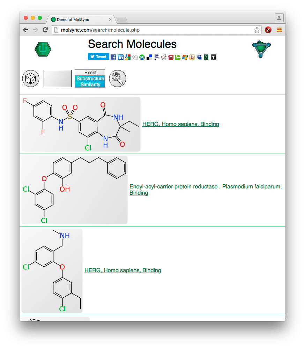
Task: Click the StumbleUpon sharing icon
Action: click(x=142, y=57)
